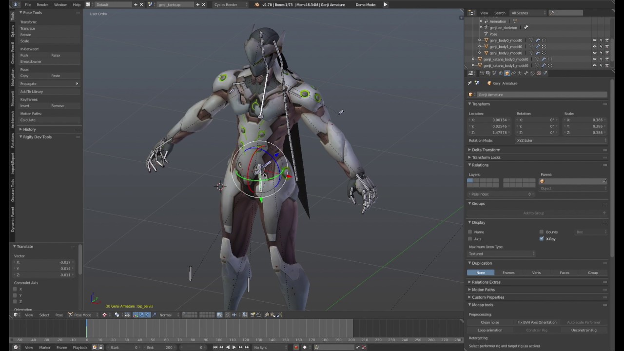Open the Marker menu in timeline
Viewport: 624px width, 351px height.
(45, 347)
